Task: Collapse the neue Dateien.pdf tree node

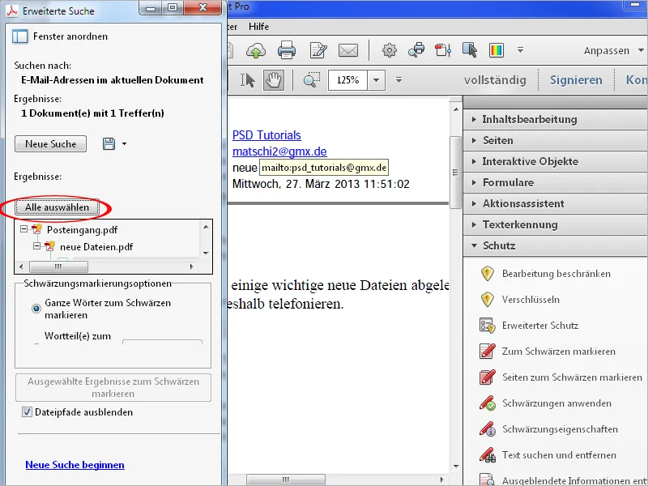Action: click(36, 246)
